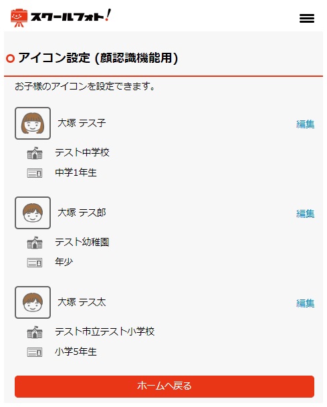327x407 pixels.
Task: Click the name 大塚 テス郎
Action: [82, 213]
